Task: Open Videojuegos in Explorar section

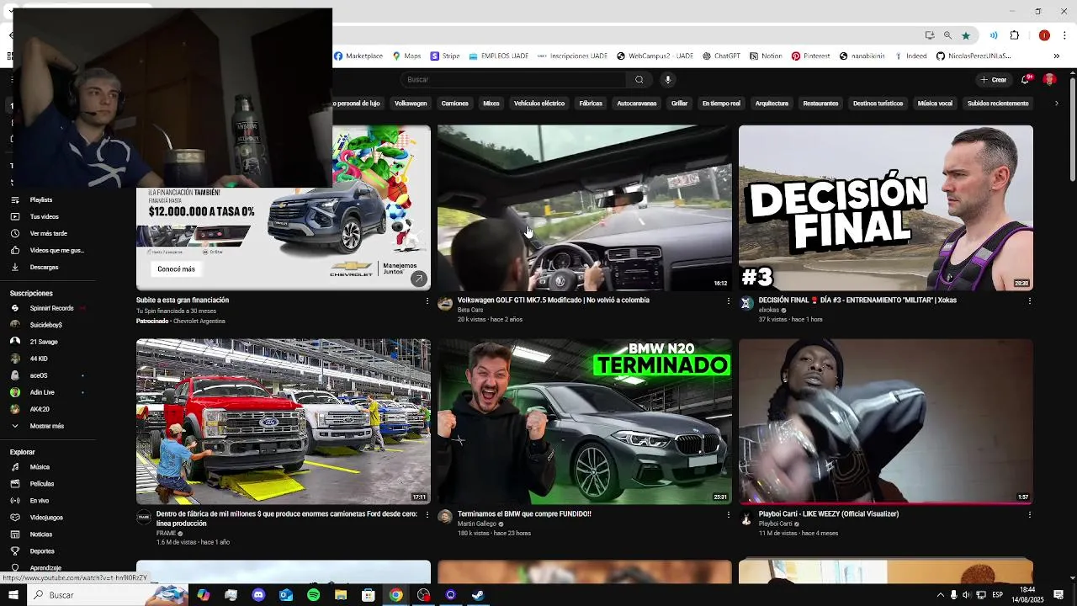Action: click(48, 518)
